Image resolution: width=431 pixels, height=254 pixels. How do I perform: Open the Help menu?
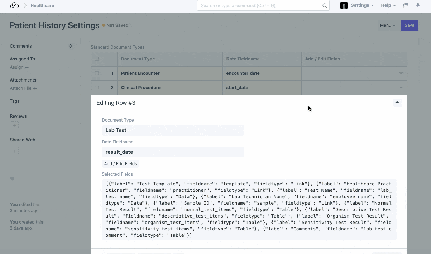[x=388, y=6]
